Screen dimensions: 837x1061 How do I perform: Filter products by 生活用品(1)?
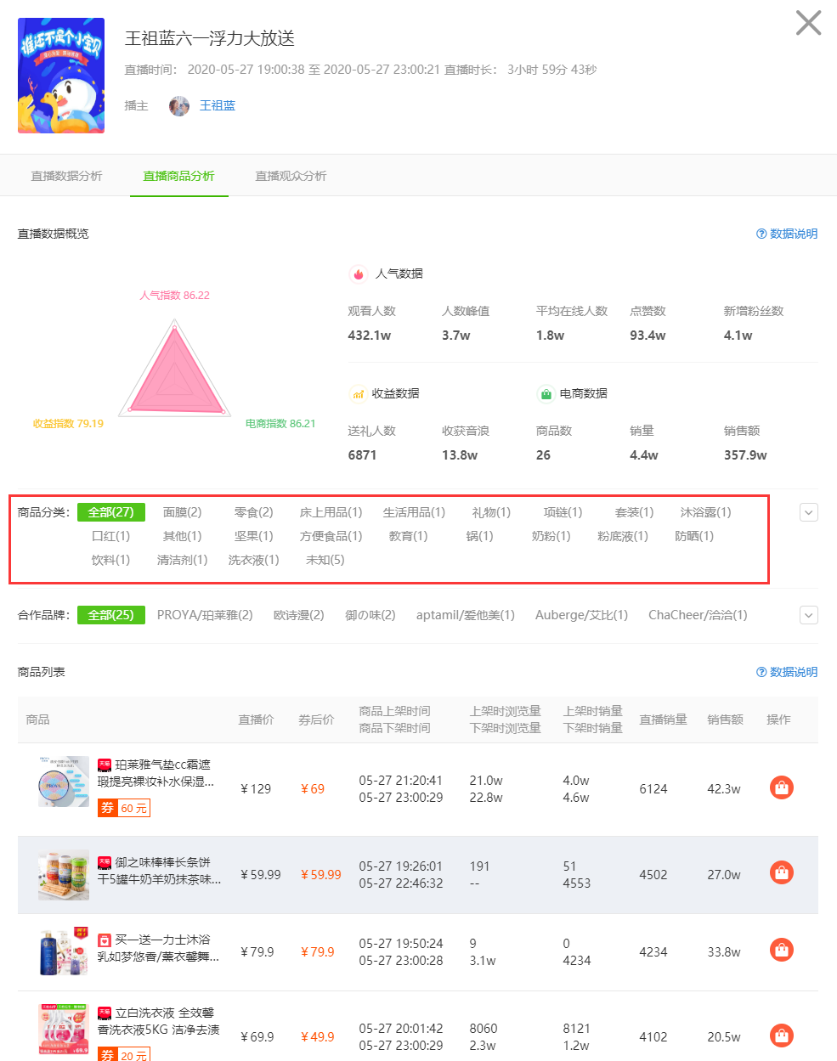414,512
